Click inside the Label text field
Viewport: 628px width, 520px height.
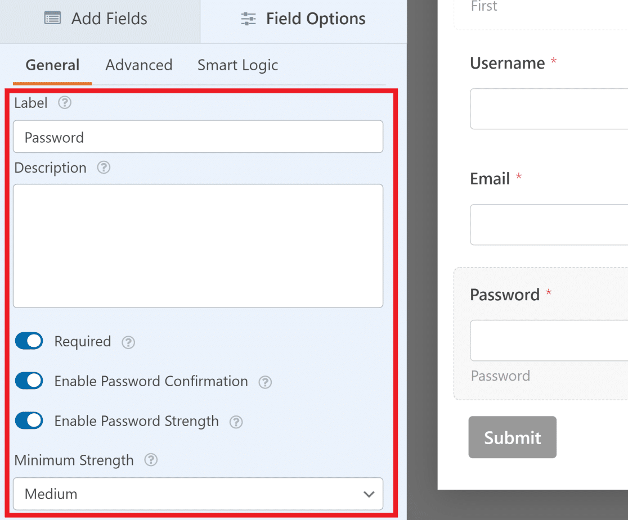pos(198,137)
